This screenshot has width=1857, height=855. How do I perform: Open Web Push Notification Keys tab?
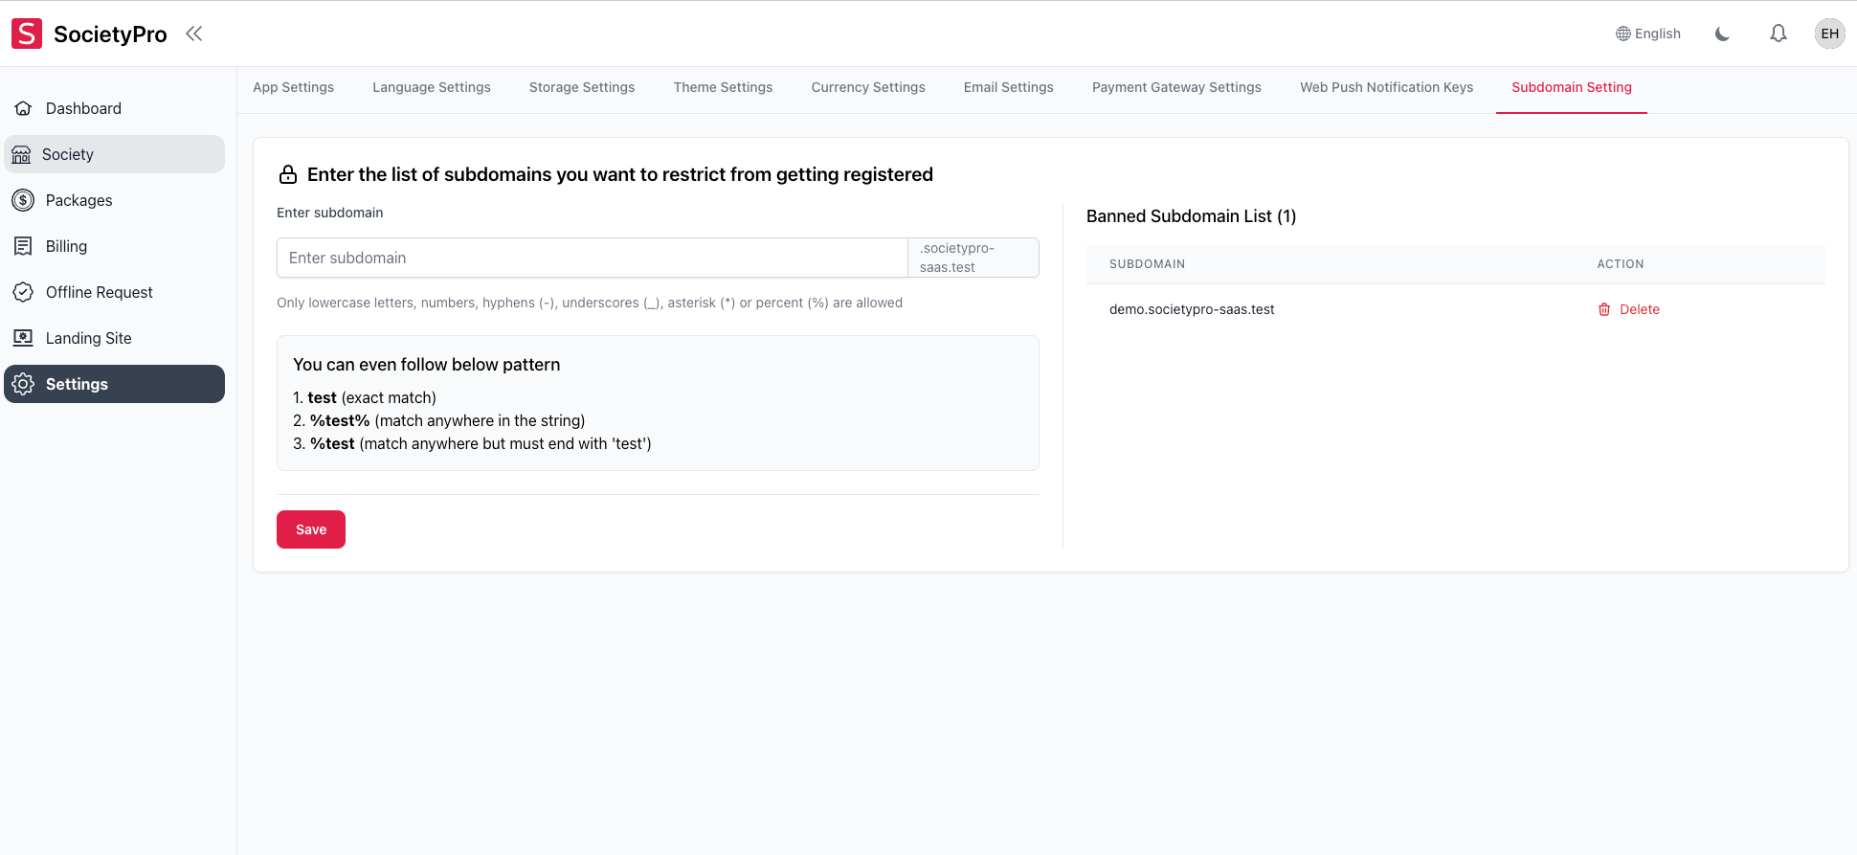[1386, 87]
